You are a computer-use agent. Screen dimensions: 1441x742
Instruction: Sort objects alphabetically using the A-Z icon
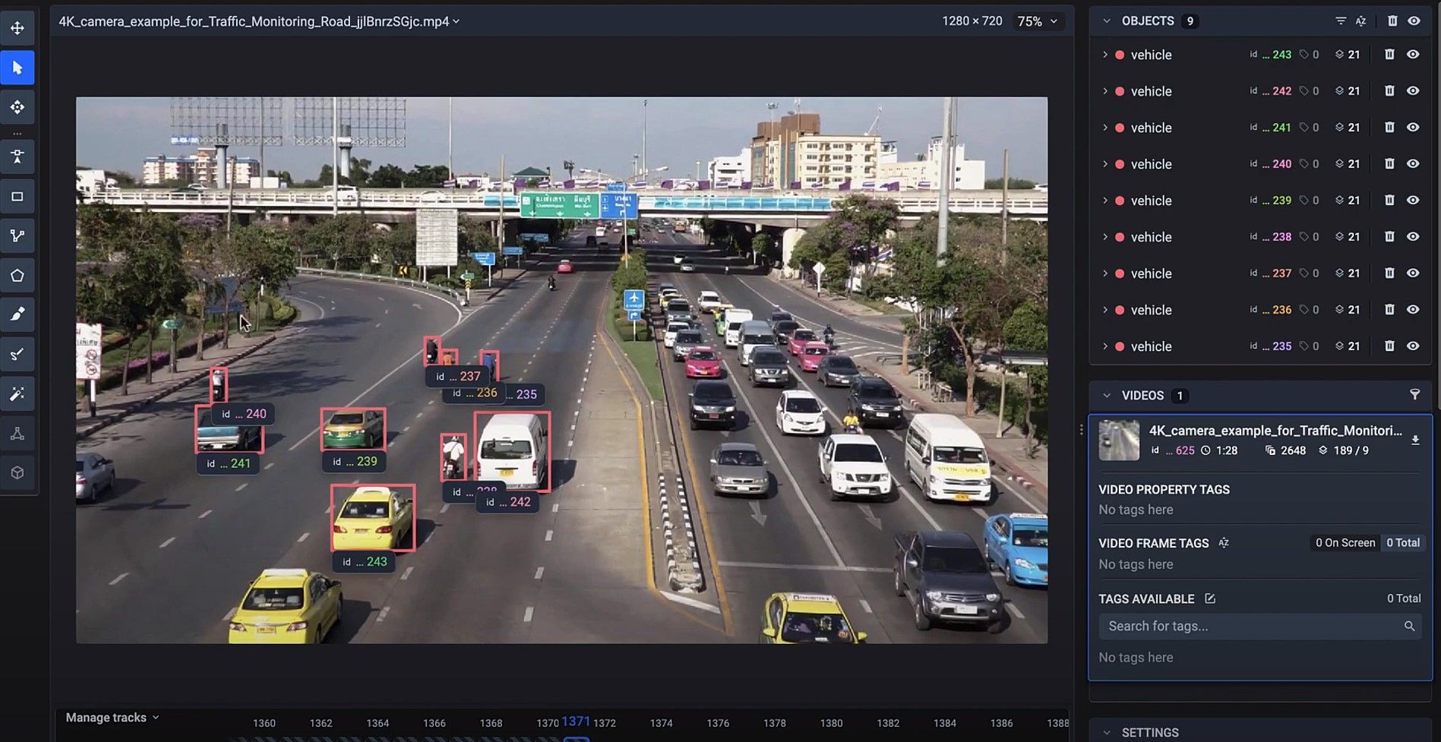[1360, 21]
